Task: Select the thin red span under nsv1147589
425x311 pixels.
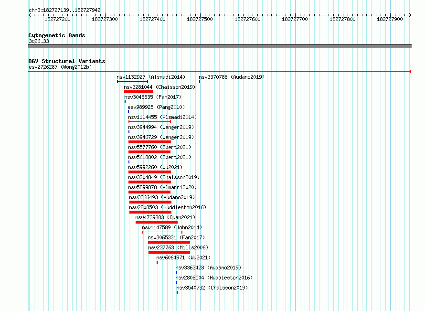Action: point(162,232)
